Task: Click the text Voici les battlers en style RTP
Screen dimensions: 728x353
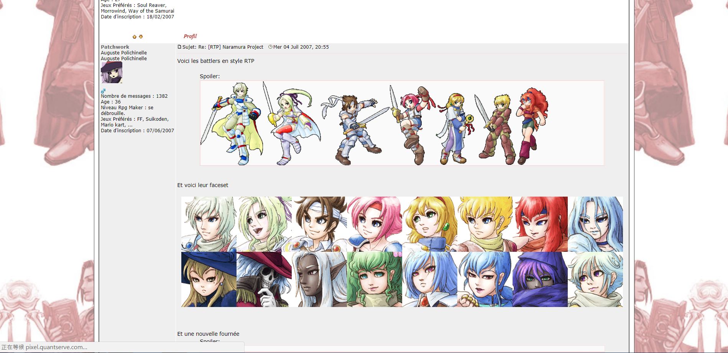Action: pyautogui.click(x=216, y=61)
